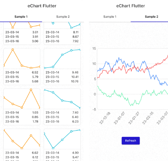Click the 23-01-27 x-axis date label

coord(134,118)
